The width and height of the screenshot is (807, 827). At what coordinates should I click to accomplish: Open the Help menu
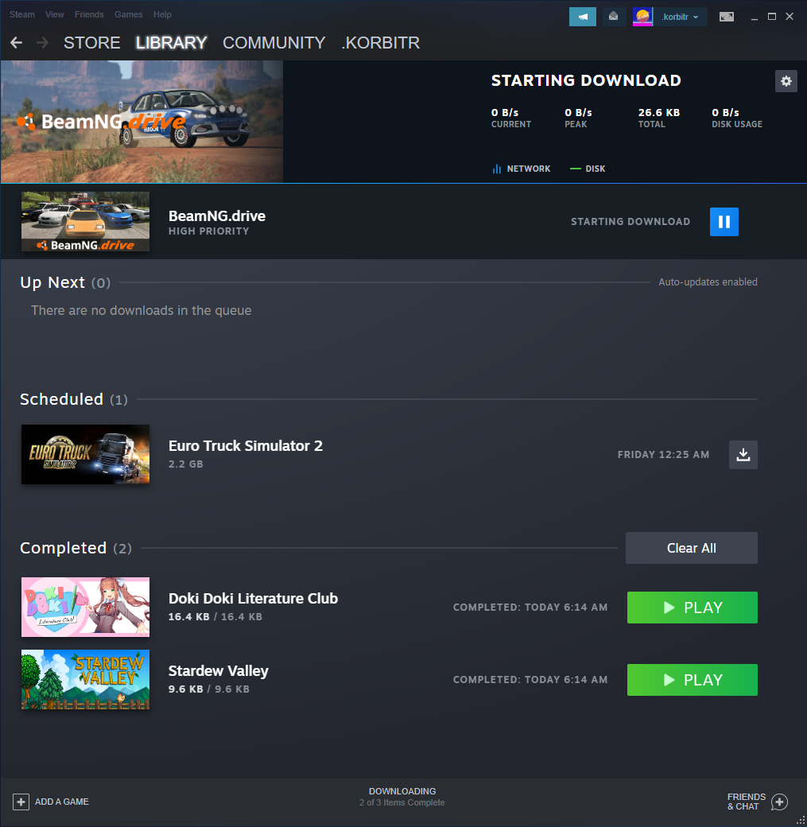coord(162,14)
